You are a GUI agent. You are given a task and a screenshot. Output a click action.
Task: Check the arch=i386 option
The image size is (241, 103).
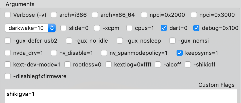click(x=54, y=15)
